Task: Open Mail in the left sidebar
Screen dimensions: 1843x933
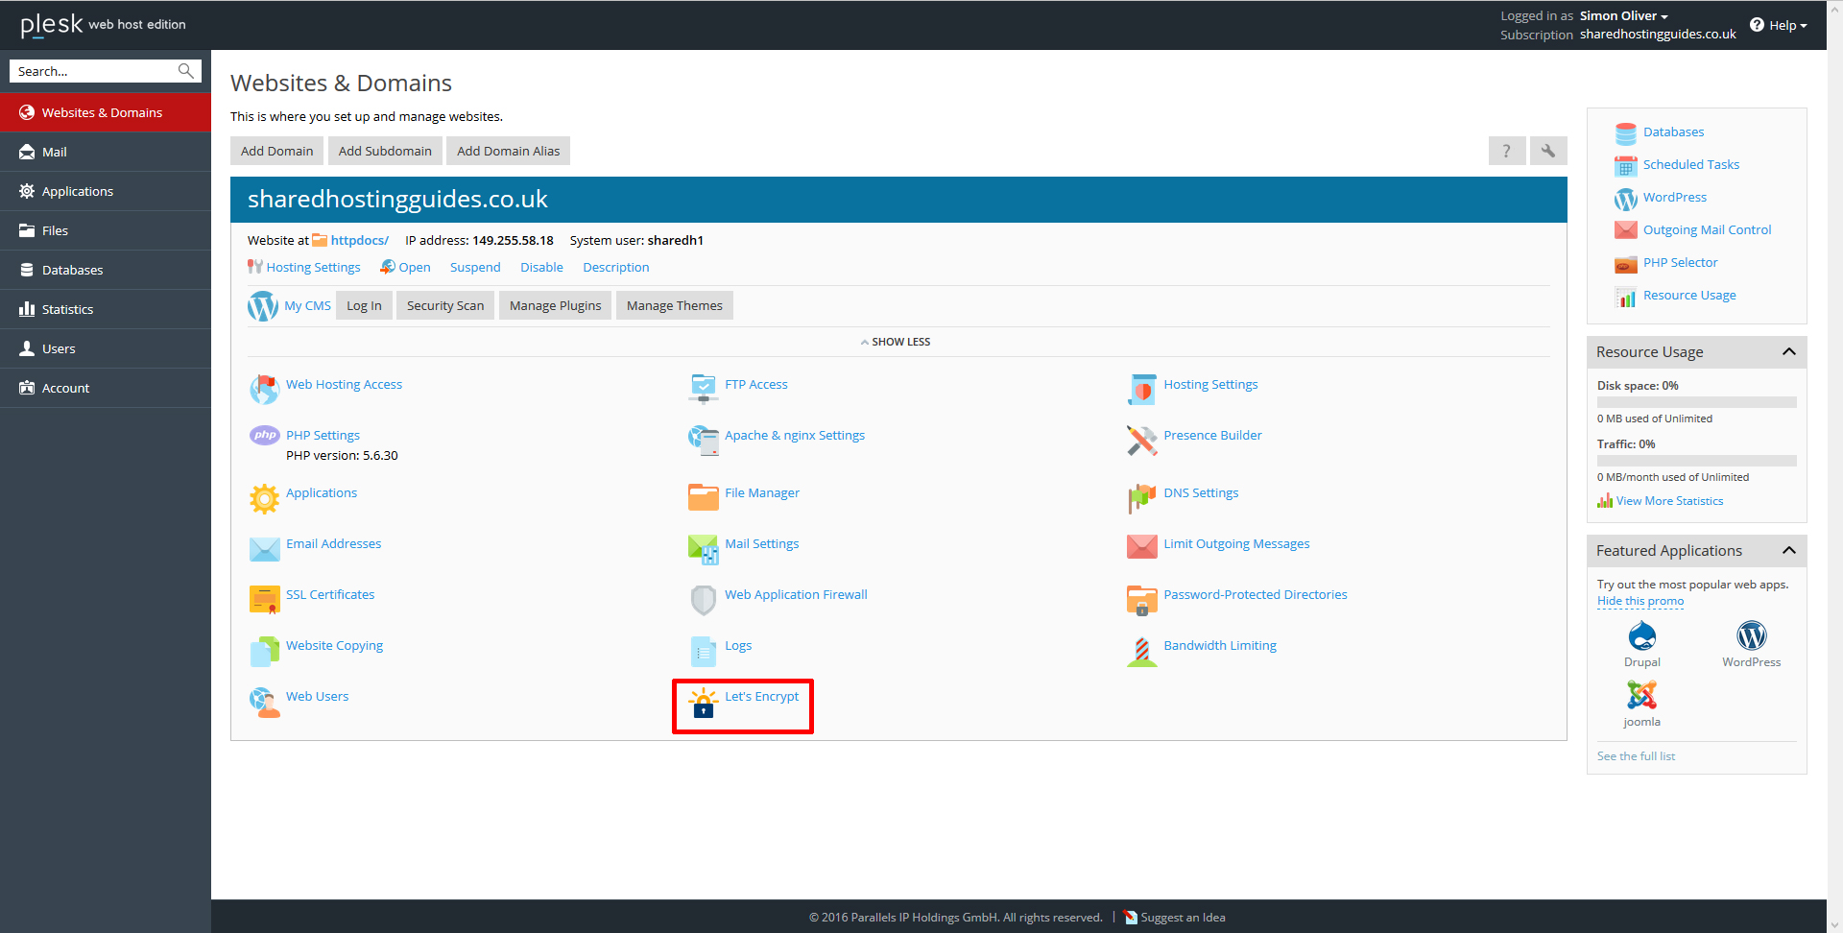Action: [x=55, y=152]
